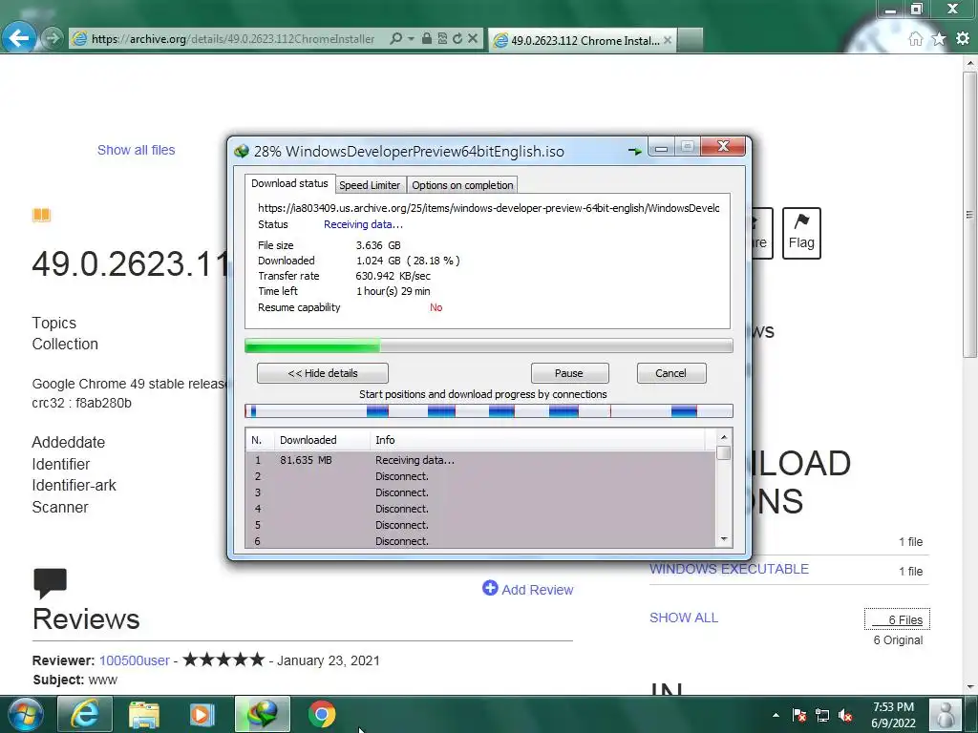This screenshot has width=978, height=733.
Task: Click the Reviews speech bubble icon
Action: coord(50,584)
